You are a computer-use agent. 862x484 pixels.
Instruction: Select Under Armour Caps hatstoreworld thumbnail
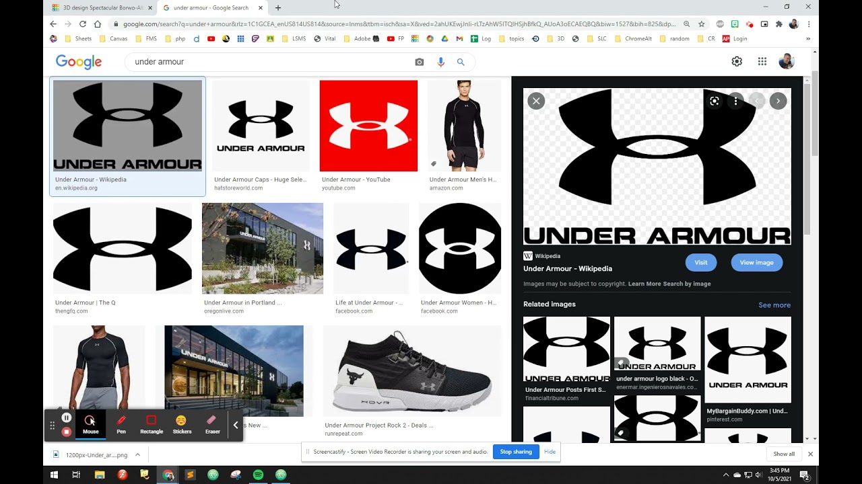tap(261, 126)
